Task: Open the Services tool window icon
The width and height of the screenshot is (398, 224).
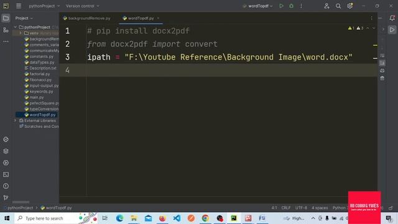Action: coord(6,163)
